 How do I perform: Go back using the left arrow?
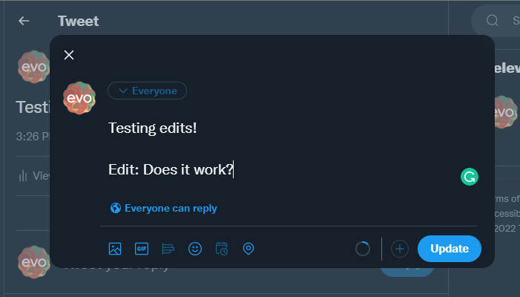coord(24,21)
